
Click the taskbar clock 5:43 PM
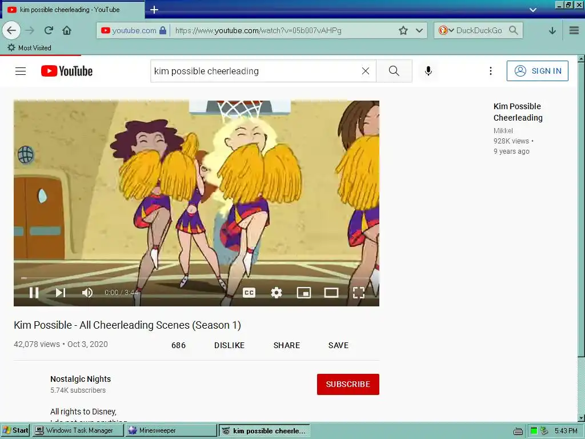[x=566, y=431]
